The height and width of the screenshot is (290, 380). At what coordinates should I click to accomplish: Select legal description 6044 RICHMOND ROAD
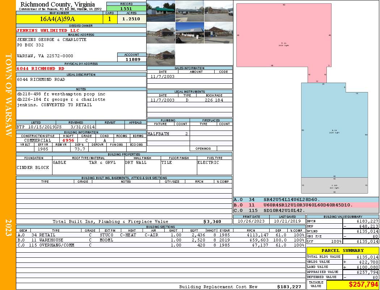41,79
